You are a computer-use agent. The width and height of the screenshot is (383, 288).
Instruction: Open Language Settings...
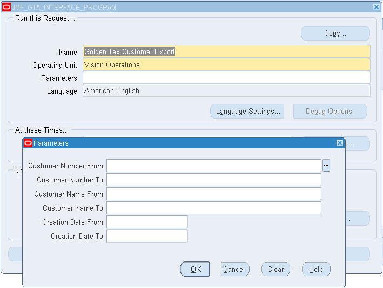click(x=247, y=112)
